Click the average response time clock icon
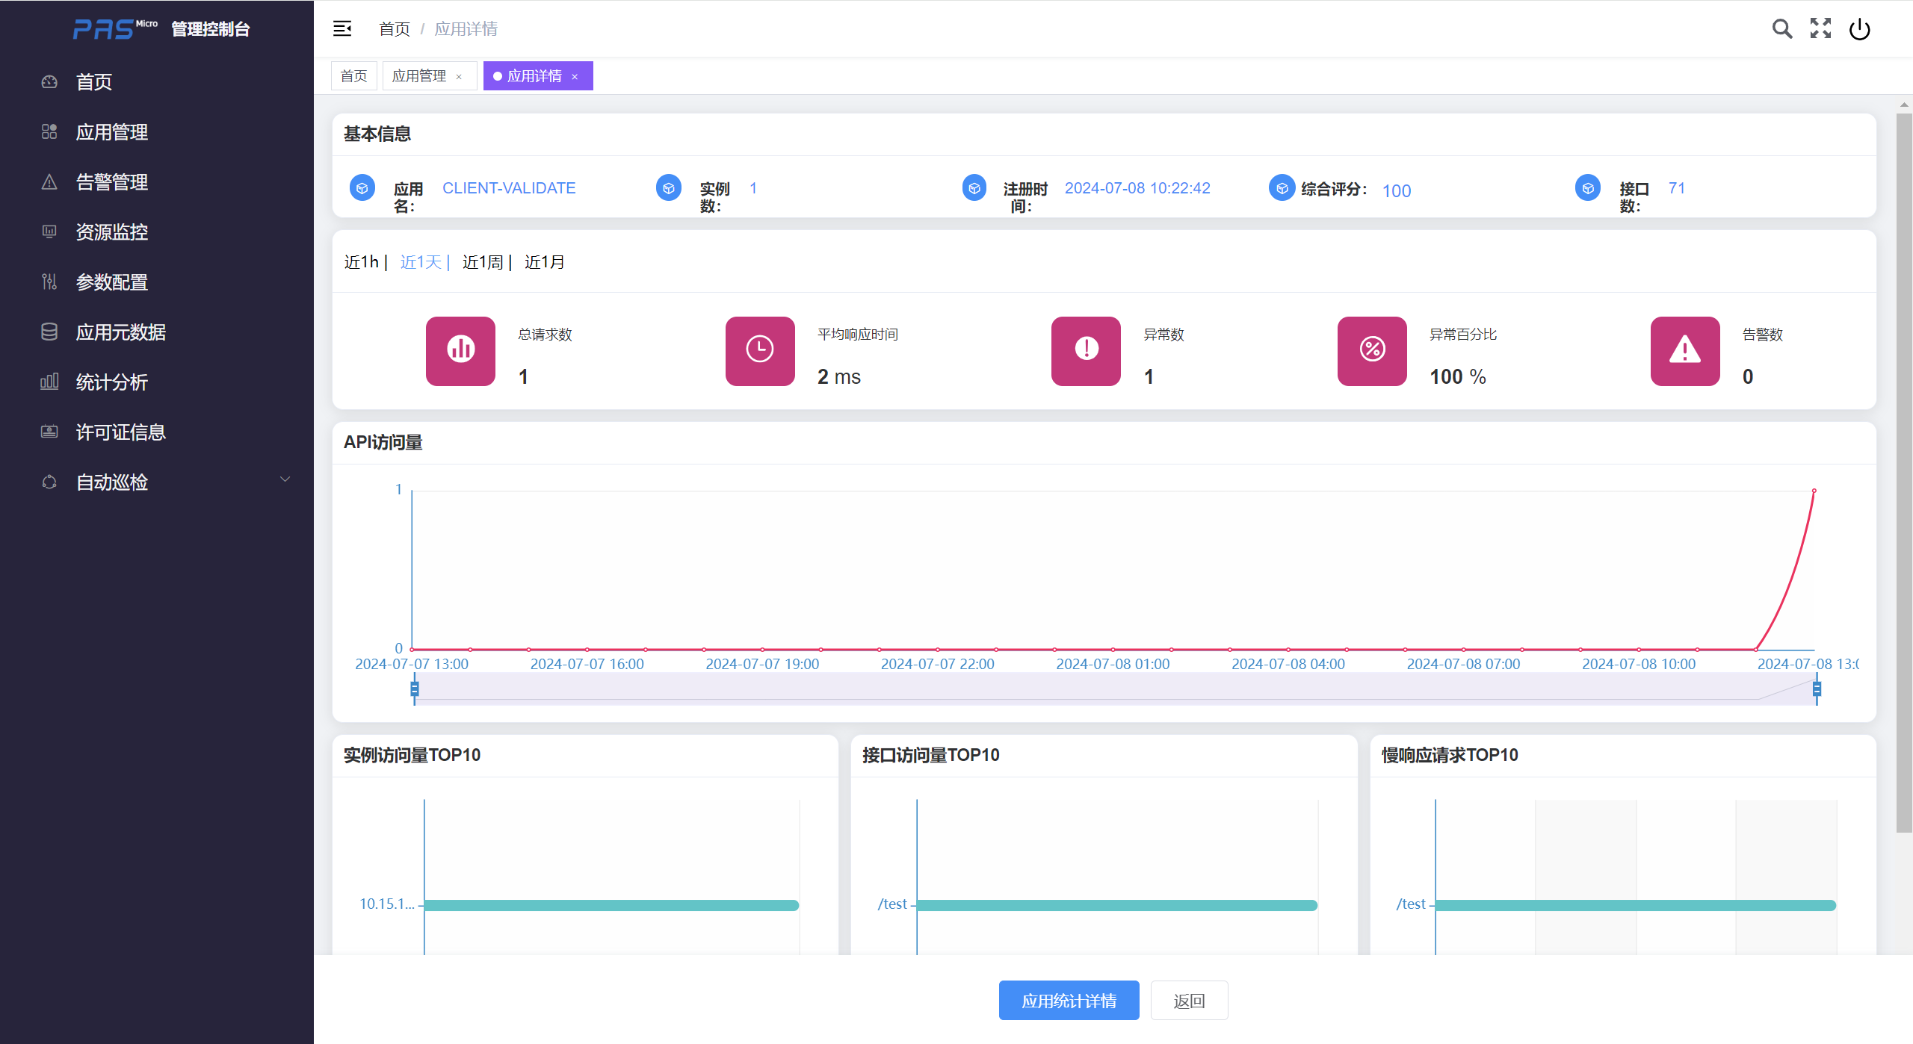Image resolution: width=1913 pixels, height=1044 pixels. coord(760,351)
